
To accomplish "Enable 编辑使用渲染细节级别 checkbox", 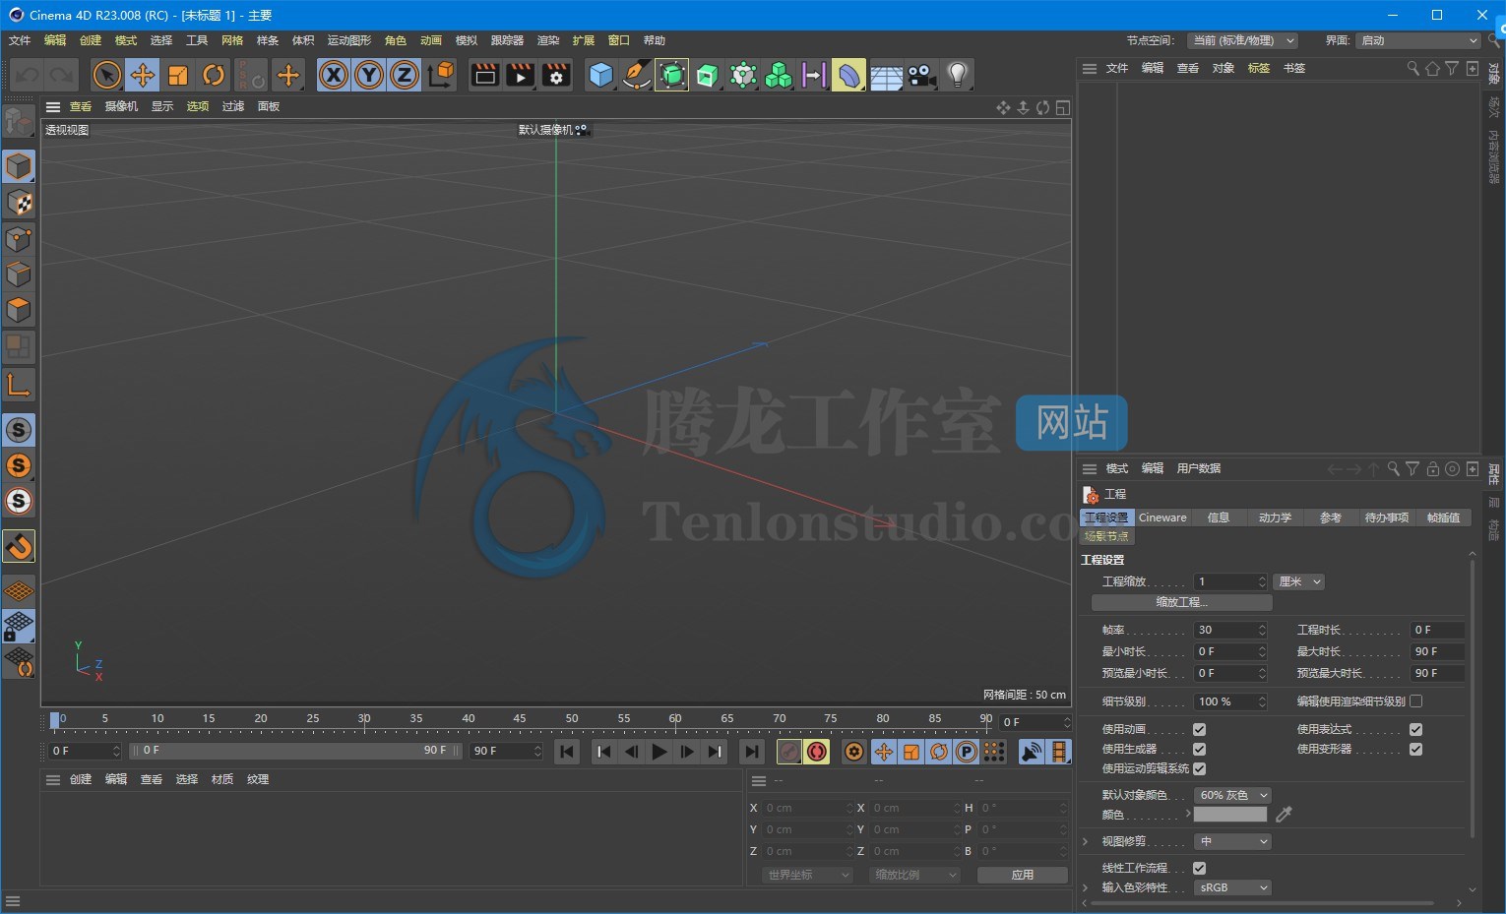I will [1415, 701].
